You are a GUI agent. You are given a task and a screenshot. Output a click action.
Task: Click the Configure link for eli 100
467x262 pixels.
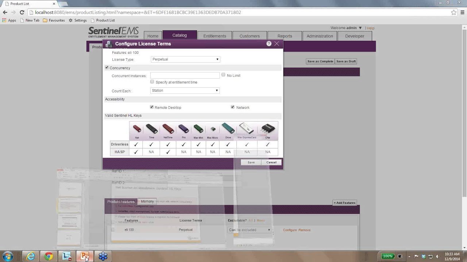click(290, 230)
